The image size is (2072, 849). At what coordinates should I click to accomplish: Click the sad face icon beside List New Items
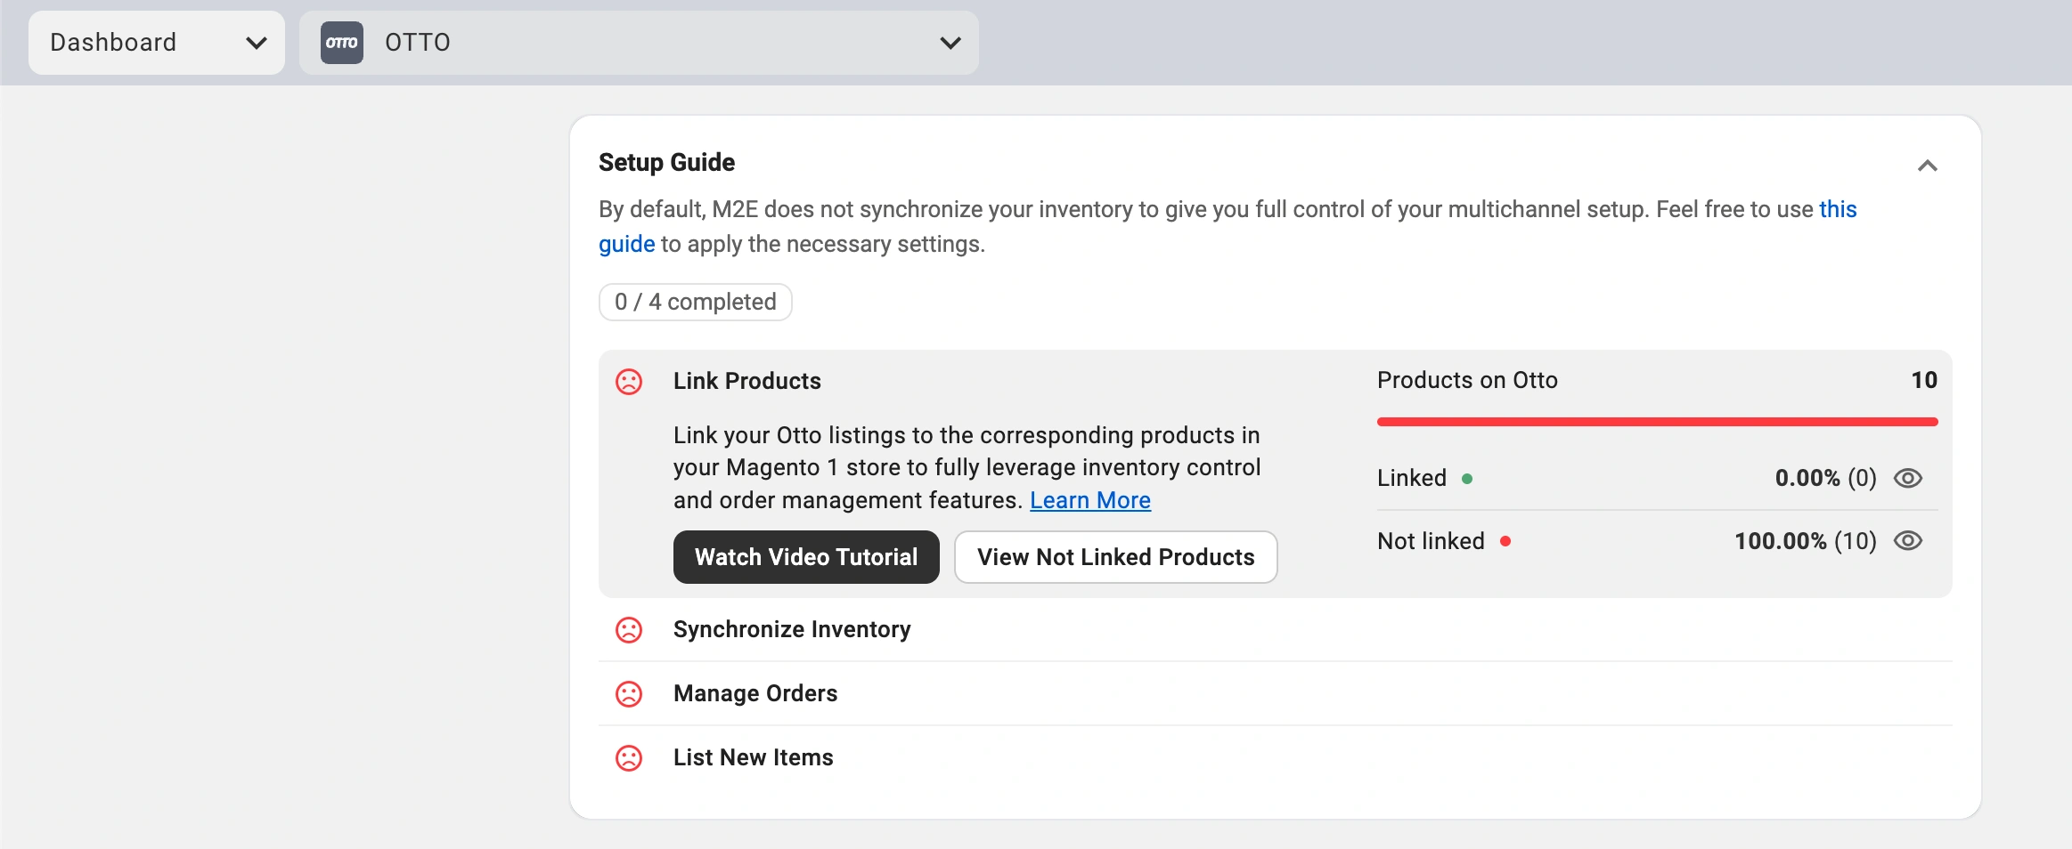click(x=629, y=758)
